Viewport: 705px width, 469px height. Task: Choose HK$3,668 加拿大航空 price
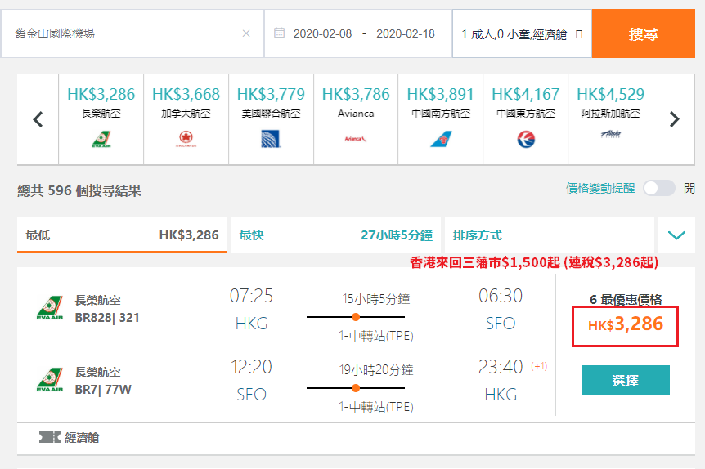click(186, 119)
